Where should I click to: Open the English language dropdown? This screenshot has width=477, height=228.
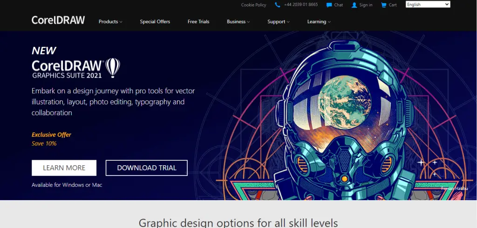pos(428,4)
